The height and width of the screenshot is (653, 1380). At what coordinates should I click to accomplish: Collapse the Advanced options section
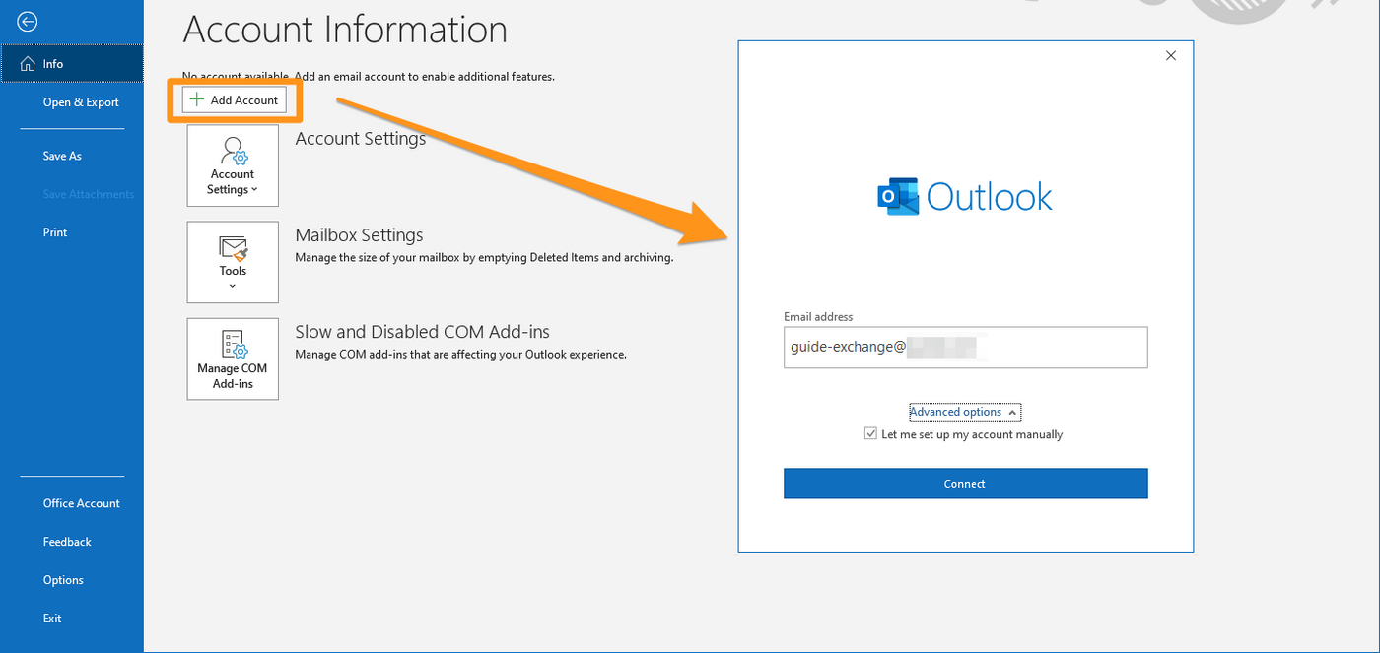(964, 412)
